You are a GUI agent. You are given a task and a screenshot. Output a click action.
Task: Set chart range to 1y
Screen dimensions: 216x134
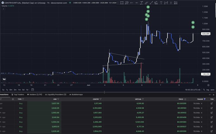tap(7, 90)
